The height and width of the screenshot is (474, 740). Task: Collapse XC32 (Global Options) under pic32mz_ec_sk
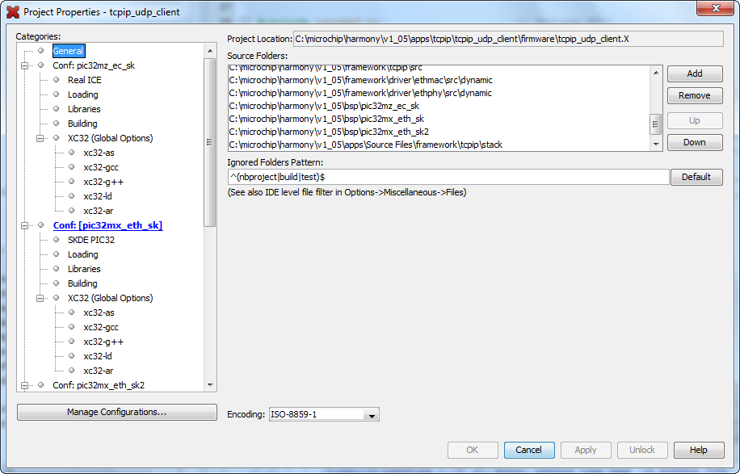[x=40, y=138]
